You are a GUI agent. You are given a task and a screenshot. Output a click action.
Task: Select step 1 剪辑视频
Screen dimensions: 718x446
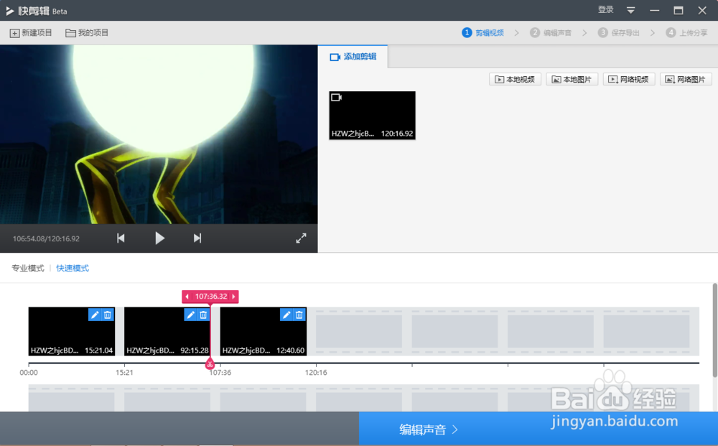coord(483,33)
